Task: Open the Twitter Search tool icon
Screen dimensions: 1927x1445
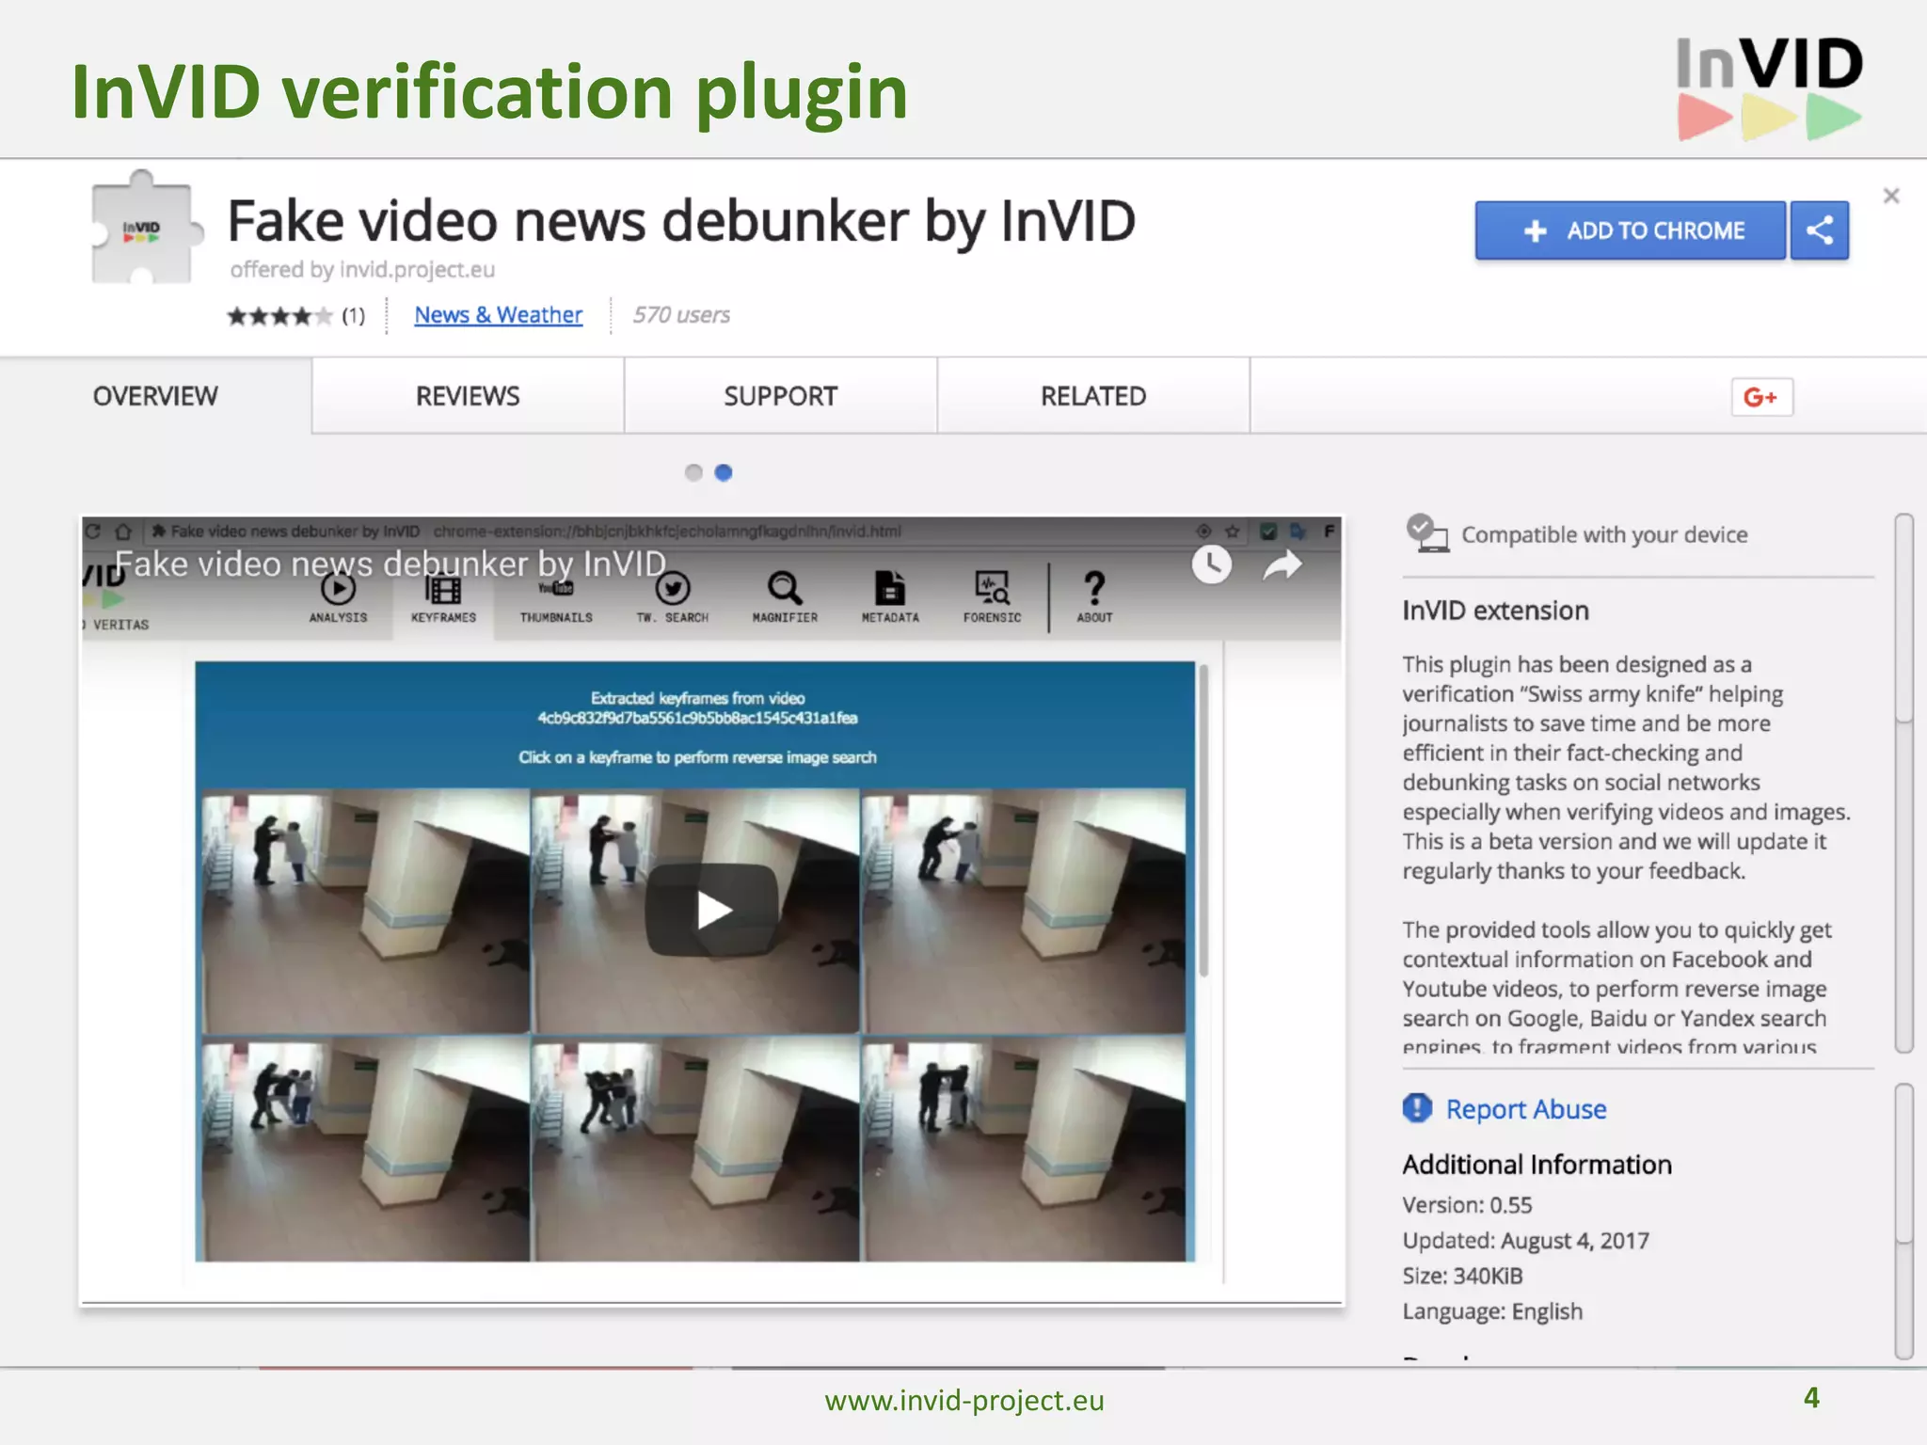Action: pos(673,597)
